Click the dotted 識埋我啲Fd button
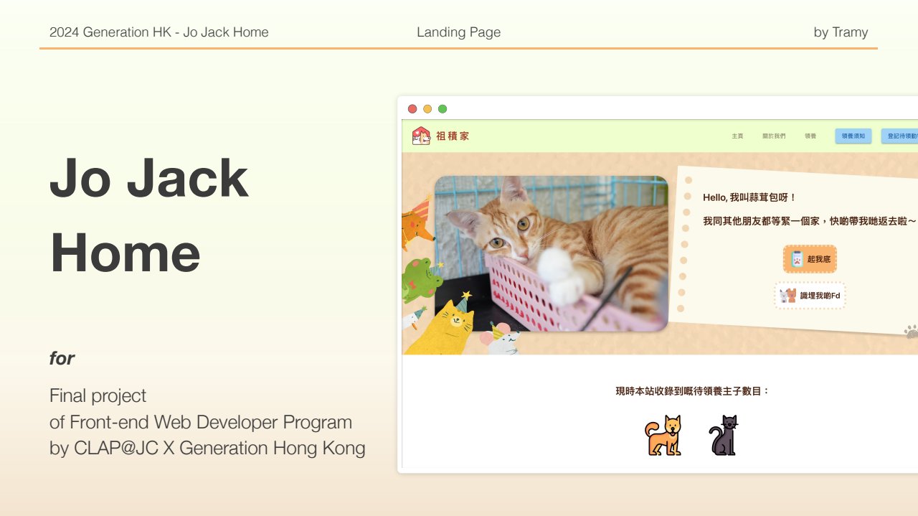The height and width of the screenshot is (516, 918). [x=810, y=296]
